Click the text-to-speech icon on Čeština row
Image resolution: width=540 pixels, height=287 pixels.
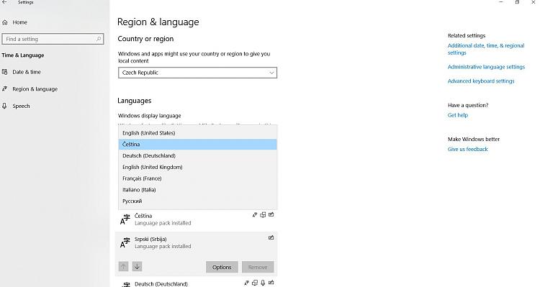(x=263, y=215)
